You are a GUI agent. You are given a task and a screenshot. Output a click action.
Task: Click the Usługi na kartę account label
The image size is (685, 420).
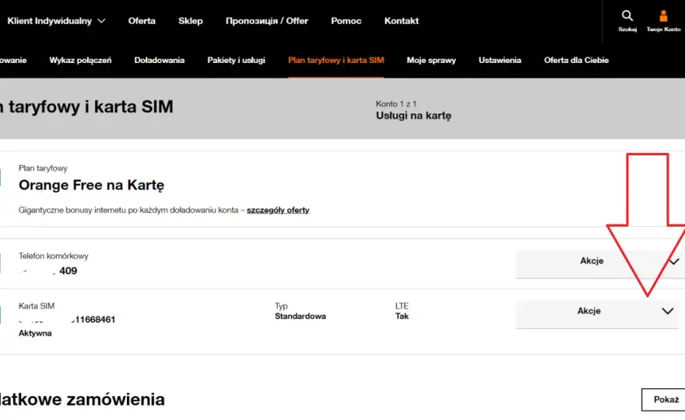(413, 116)
